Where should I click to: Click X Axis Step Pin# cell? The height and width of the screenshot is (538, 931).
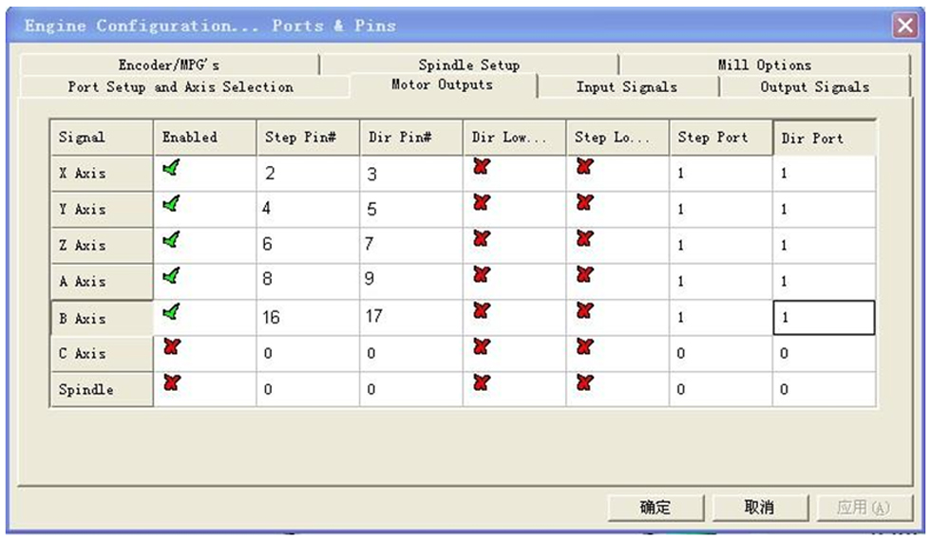coord(307,174)
